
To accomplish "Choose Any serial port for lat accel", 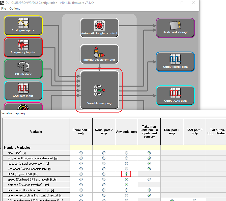I will [126, 164].
